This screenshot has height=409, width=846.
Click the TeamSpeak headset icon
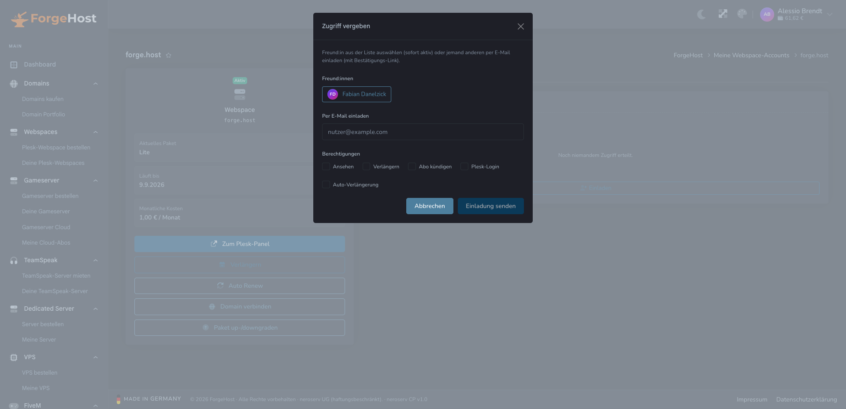14,260
